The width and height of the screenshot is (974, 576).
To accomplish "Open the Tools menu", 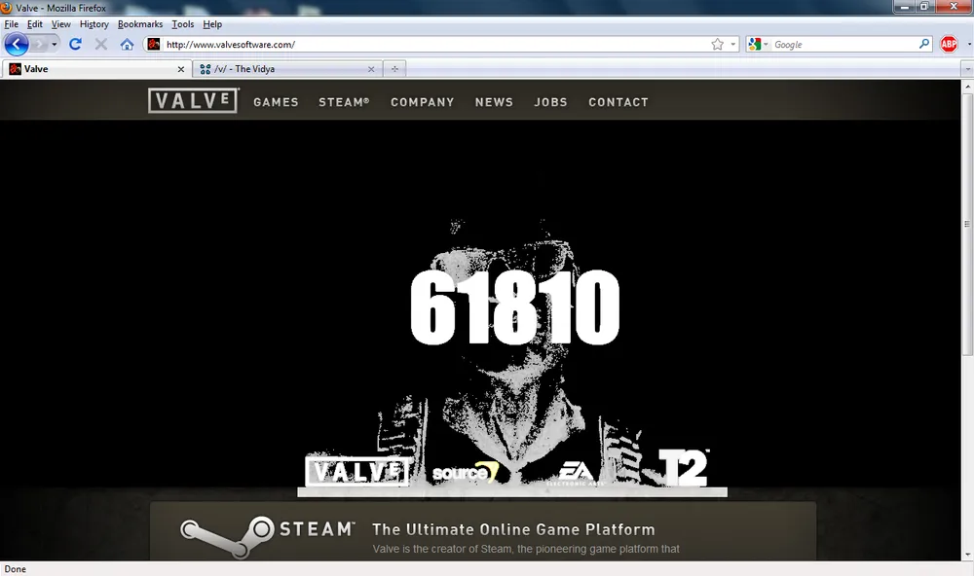I will tap(182, 23).
